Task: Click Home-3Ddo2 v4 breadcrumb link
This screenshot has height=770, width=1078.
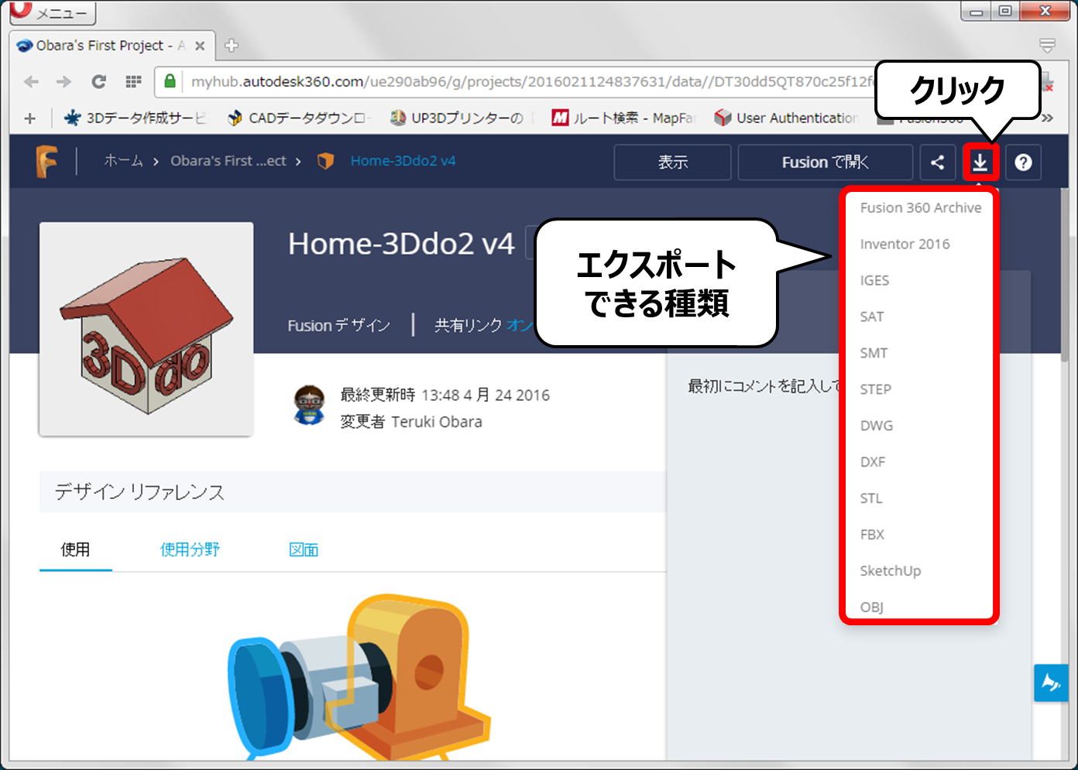Action: pyautogui.click(x=403, y=161)
